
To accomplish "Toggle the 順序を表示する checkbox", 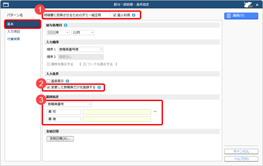I will pos(48,64).
